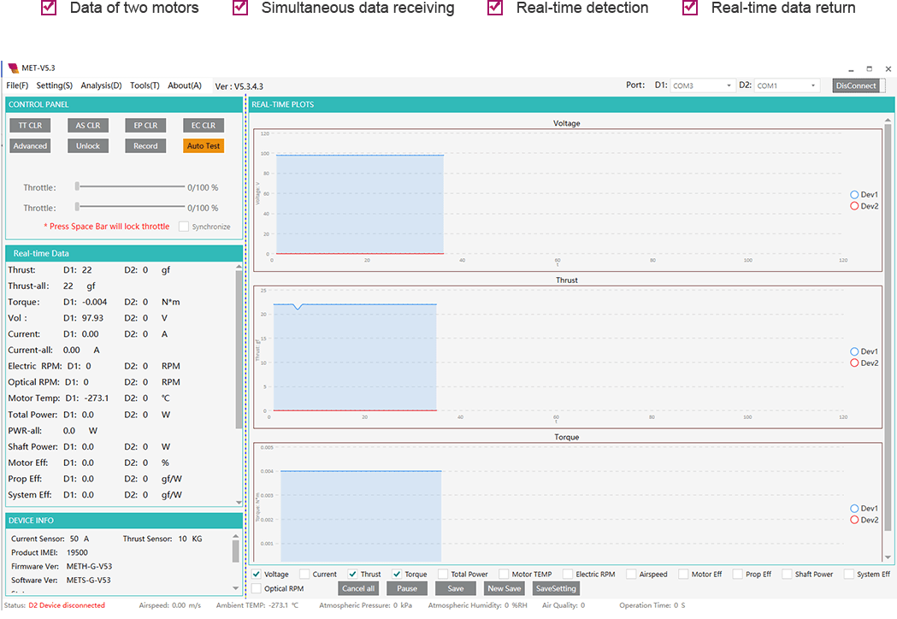Click the first Throttle slider handle
Viewport: 897px width, 619px height.
click(x=77, y=186)
